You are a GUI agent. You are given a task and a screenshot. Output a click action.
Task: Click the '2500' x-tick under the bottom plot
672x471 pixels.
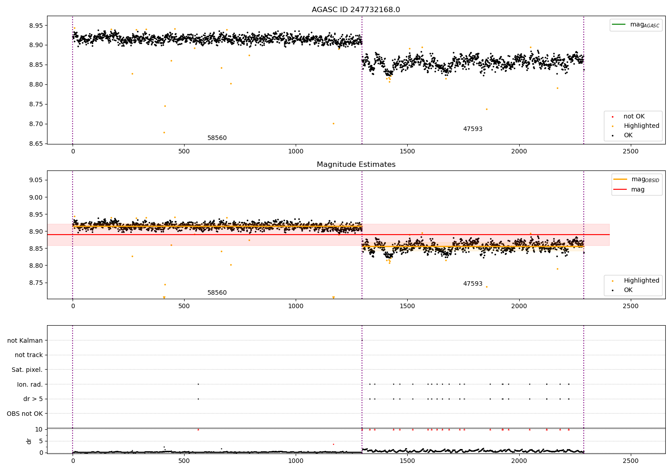pyautogui.click(x=630, y=460)
